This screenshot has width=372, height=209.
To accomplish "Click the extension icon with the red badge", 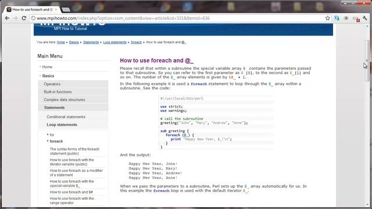I will [356, 19].
